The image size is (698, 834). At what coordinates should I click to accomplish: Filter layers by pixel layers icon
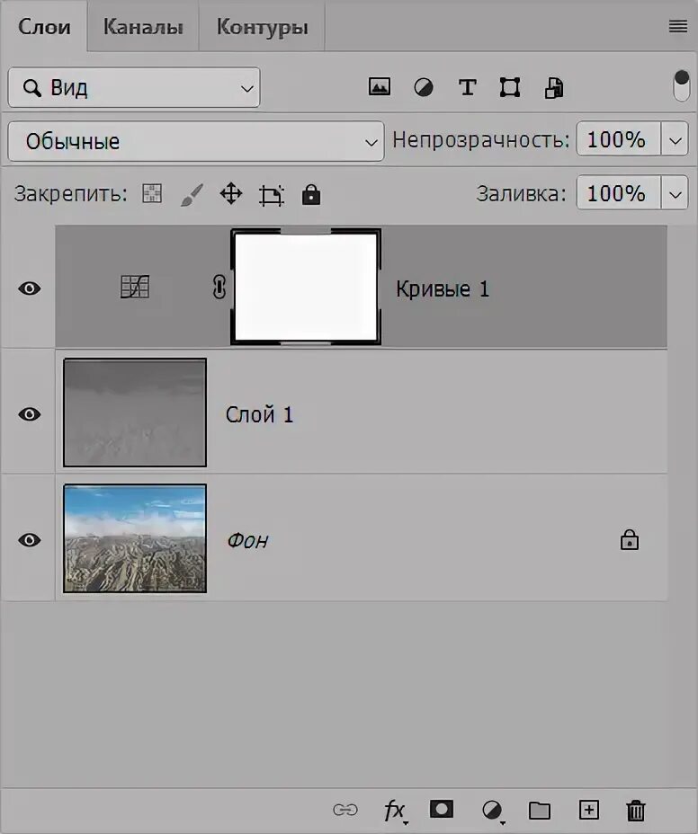point(379,86)
